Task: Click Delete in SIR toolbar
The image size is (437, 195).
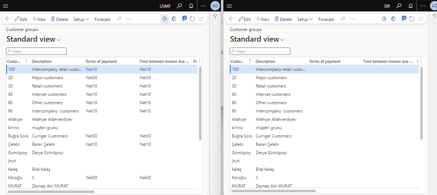Action: point(283,19)
